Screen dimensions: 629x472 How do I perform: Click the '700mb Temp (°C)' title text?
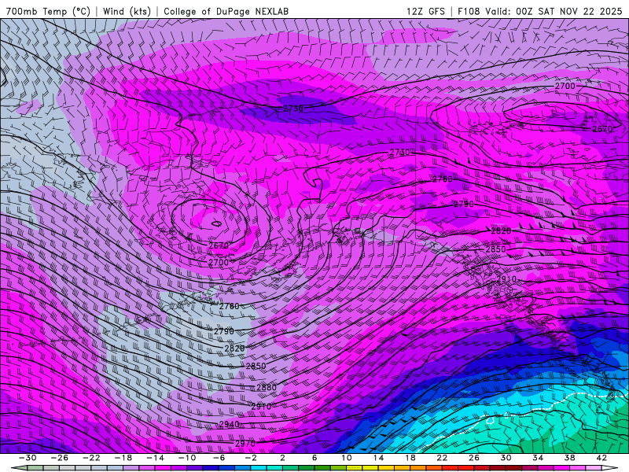point(48,11)
